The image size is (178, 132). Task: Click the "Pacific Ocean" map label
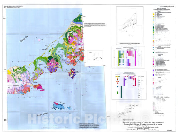click(42, 114)
